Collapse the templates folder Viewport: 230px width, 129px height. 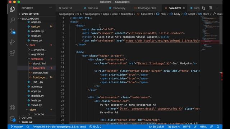coord(37,59)
